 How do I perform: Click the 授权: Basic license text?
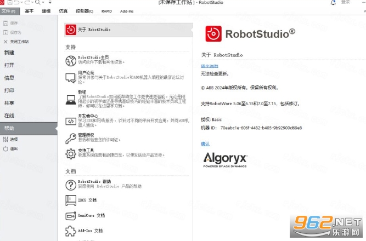211,119
